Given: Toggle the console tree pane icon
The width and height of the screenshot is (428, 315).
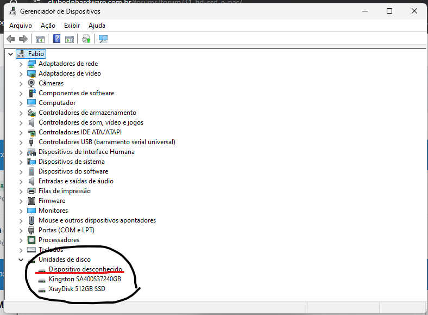Looking at the screenshot, I should pyautogui.click(x=40, y=39).
